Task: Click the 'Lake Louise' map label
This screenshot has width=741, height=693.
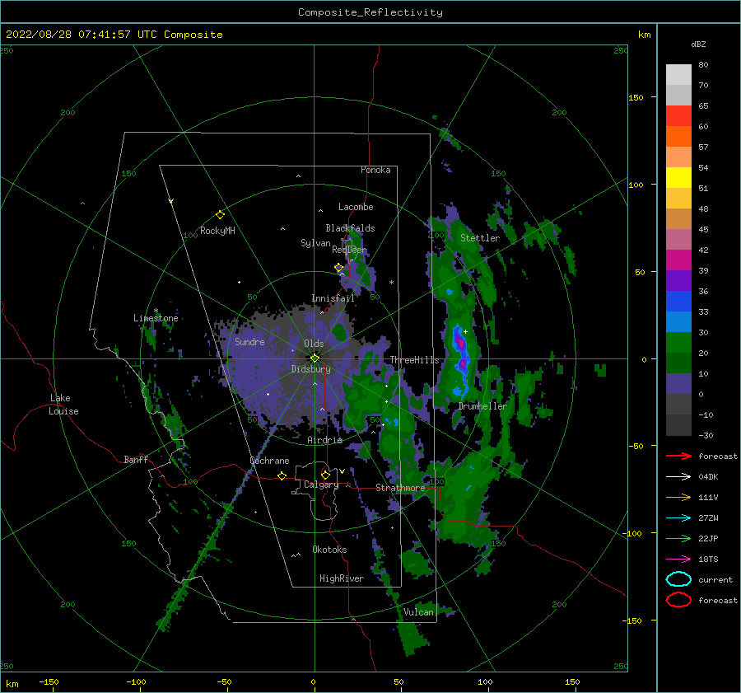Action: (x=63, y=405)
